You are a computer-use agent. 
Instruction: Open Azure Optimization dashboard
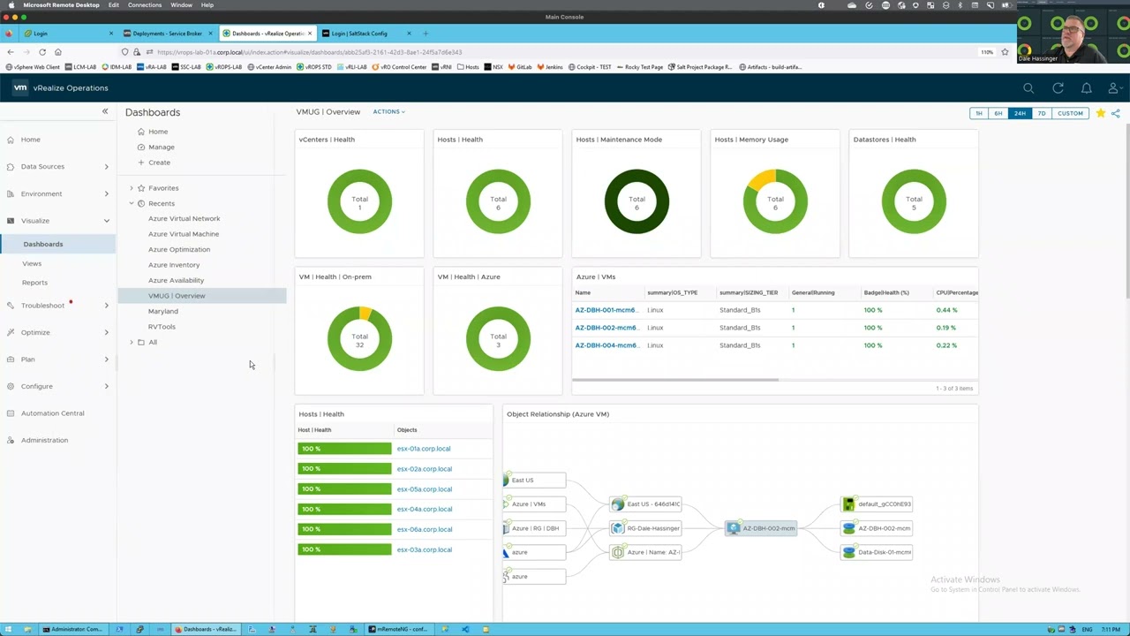click(x=179, y=250)
